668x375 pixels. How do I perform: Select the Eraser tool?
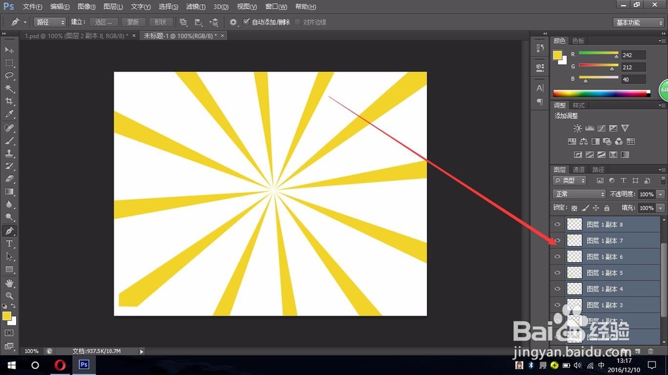coord(9,179)
